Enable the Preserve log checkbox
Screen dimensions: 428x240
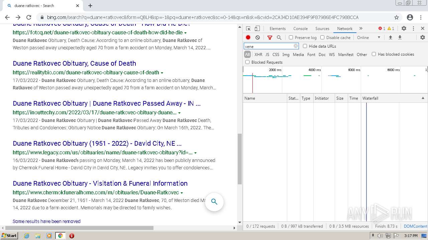click(x=291, y=38)
